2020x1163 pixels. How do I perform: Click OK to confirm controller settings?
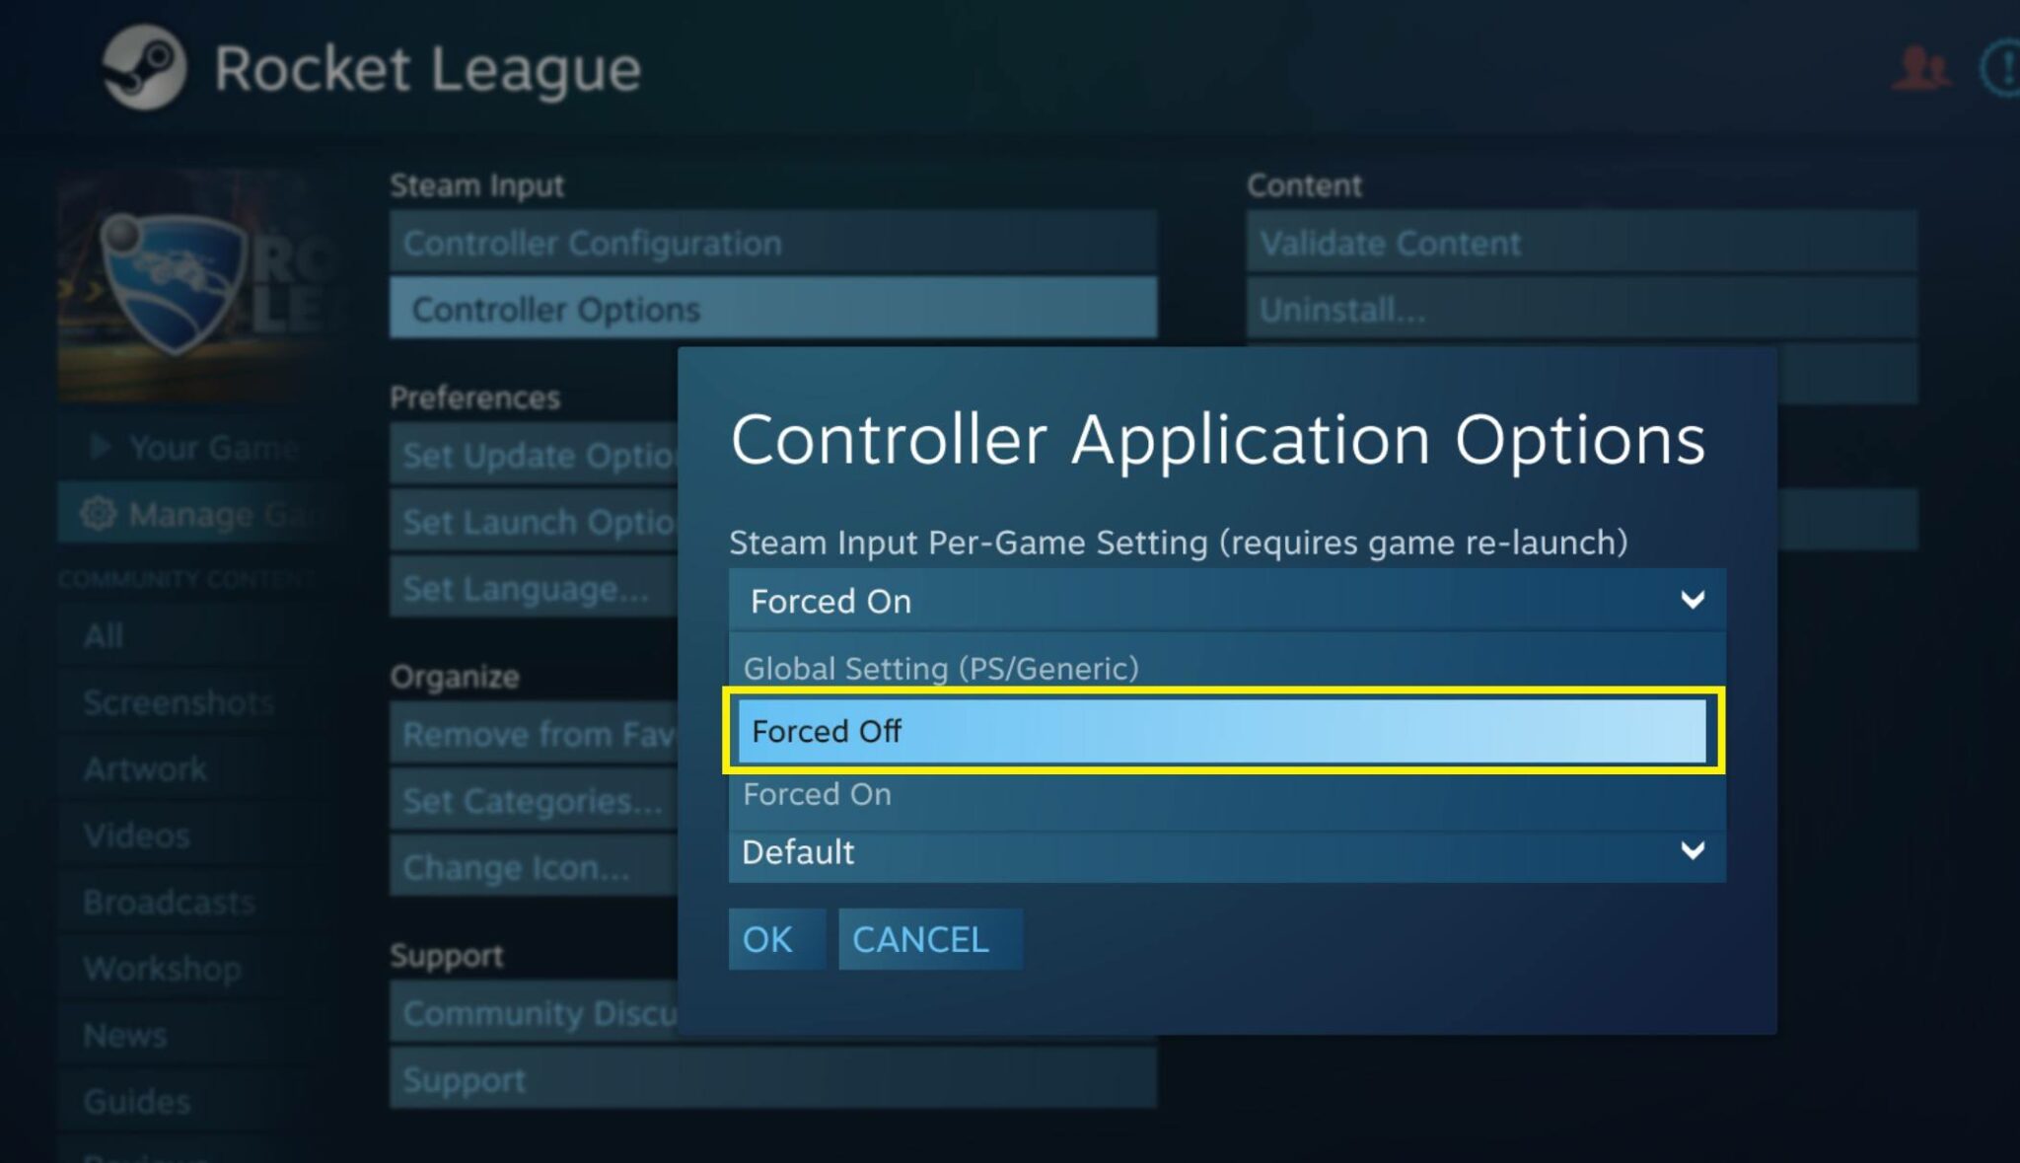770,939
